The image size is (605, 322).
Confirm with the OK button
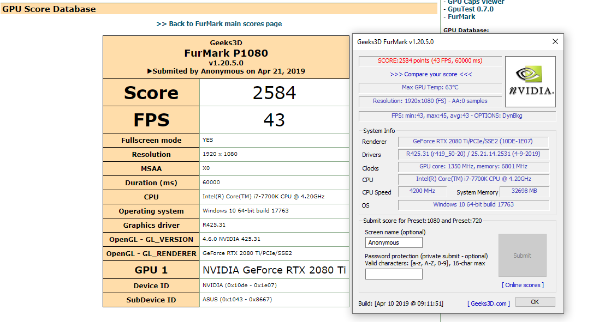[535, 302]
